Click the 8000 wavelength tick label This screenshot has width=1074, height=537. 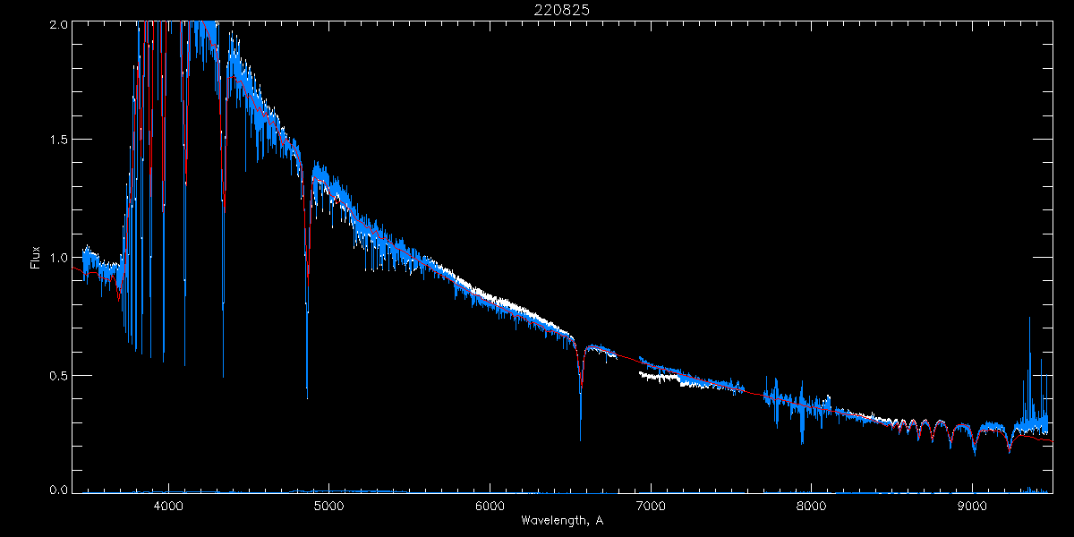[811, 507]
